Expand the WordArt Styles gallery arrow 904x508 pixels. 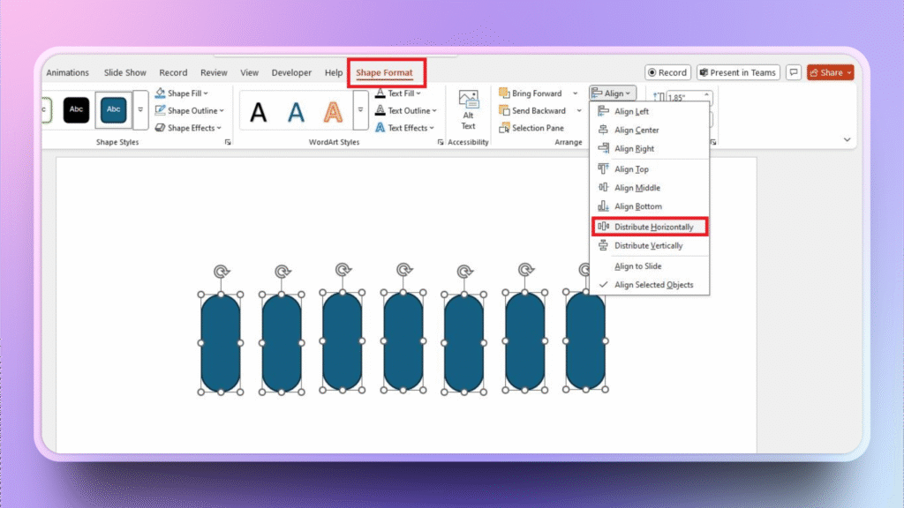360,111
